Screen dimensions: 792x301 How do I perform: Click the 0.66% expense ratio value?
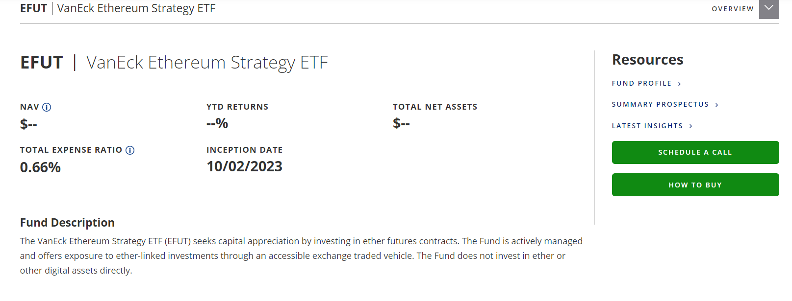40,167
